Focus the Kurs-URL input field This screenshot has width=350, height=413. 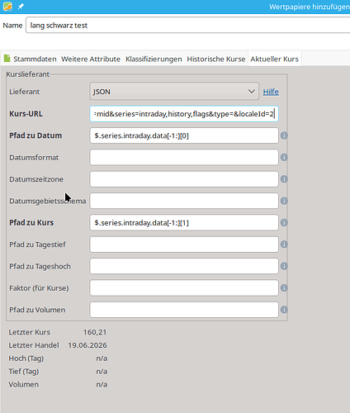coord(184,114)
